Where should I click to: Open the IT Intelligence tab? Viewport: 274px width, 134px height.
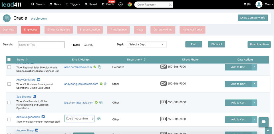118,30
